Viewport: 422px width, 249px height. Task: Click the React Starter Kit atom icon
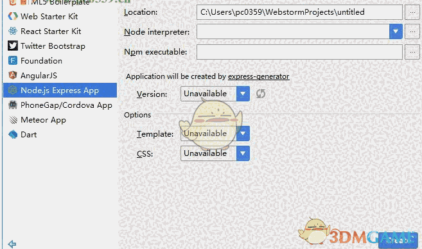(x=13, y=31)
